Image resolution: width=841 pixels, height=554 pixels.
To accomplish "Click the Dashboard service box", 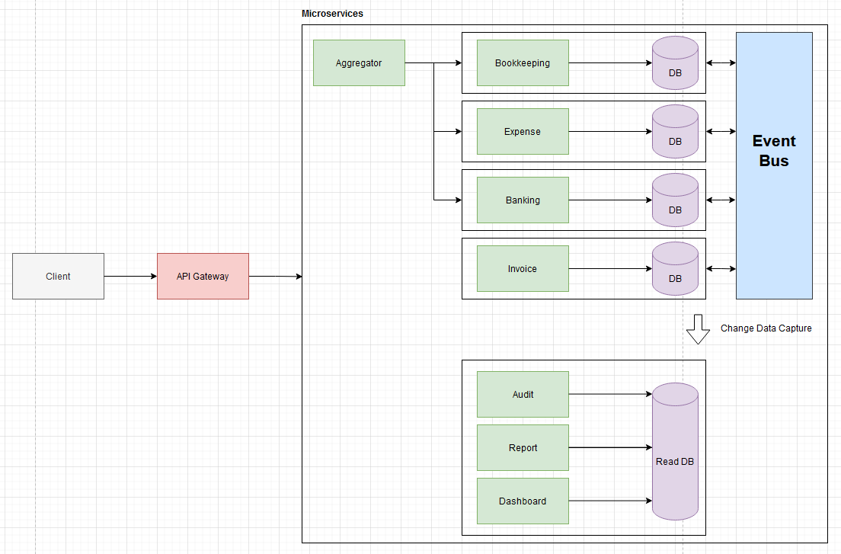I will tap(523, 501).
